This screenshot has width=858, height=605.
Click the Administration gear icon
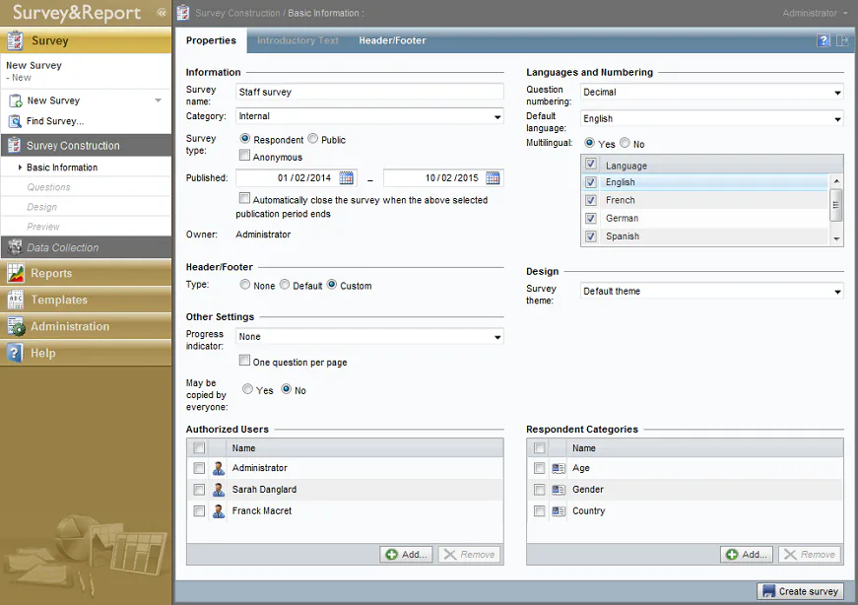(16, 326)
